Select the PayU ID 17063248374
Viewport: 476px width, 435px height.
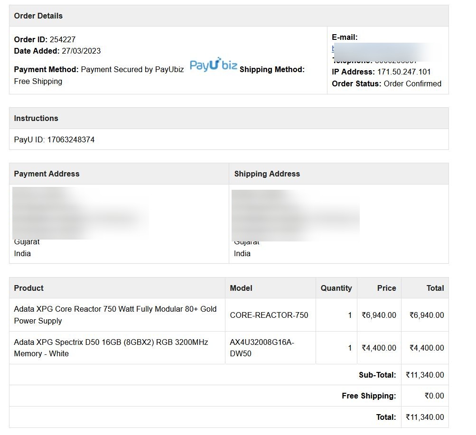pyautogui.click(x=71, y=139)
